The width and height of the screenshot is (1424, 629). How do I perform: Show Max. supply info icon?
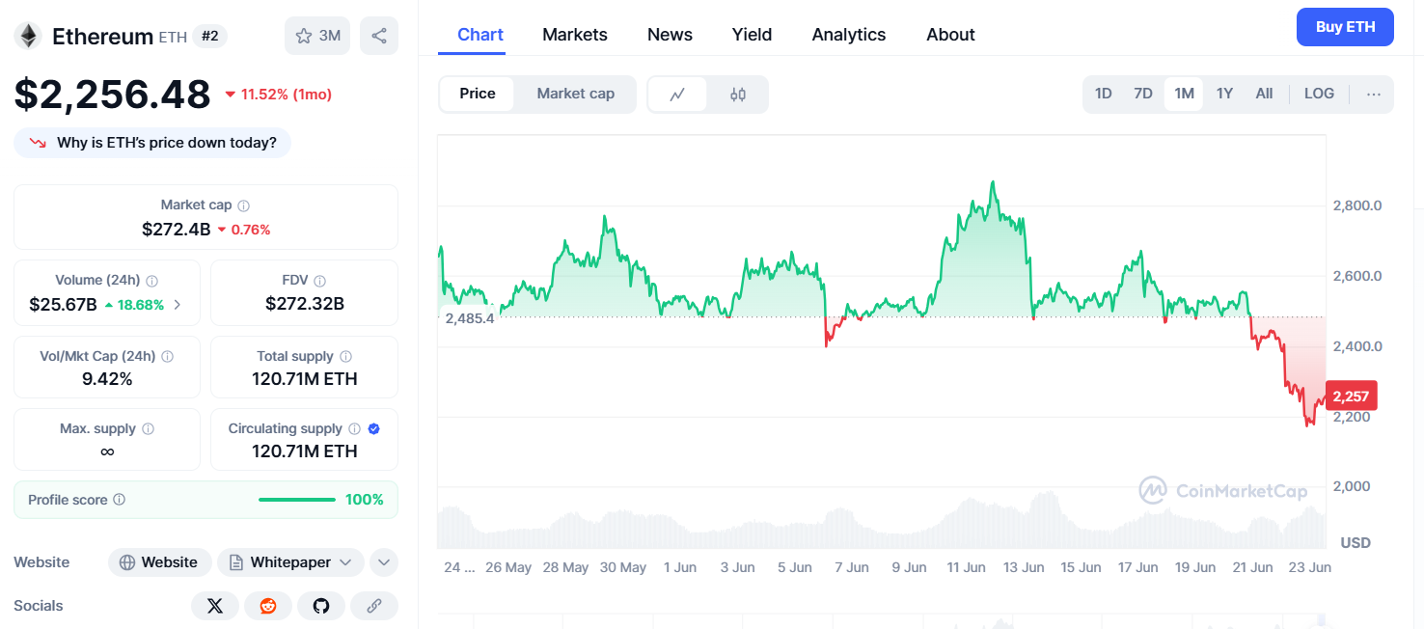click(x=148, y=429)
